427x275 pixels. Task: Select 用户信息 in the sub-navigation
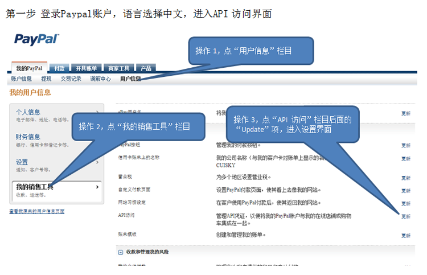[130, 79]
